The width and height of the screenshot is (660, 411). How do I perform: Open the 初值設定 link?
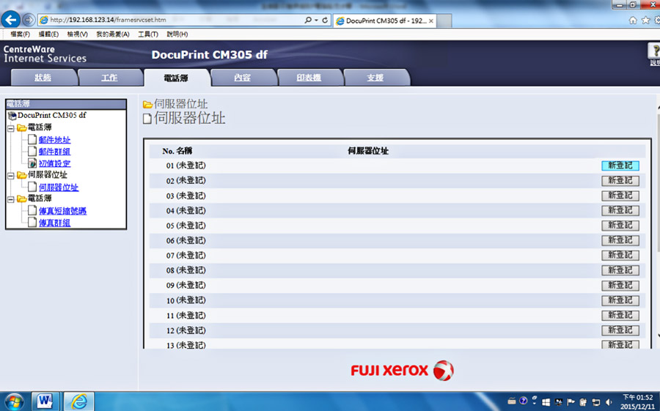[55, 163]
